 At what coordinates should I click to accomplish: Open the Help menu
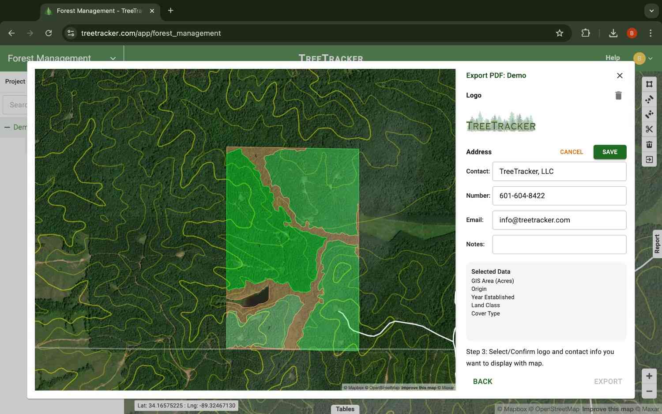coord(613,57)
